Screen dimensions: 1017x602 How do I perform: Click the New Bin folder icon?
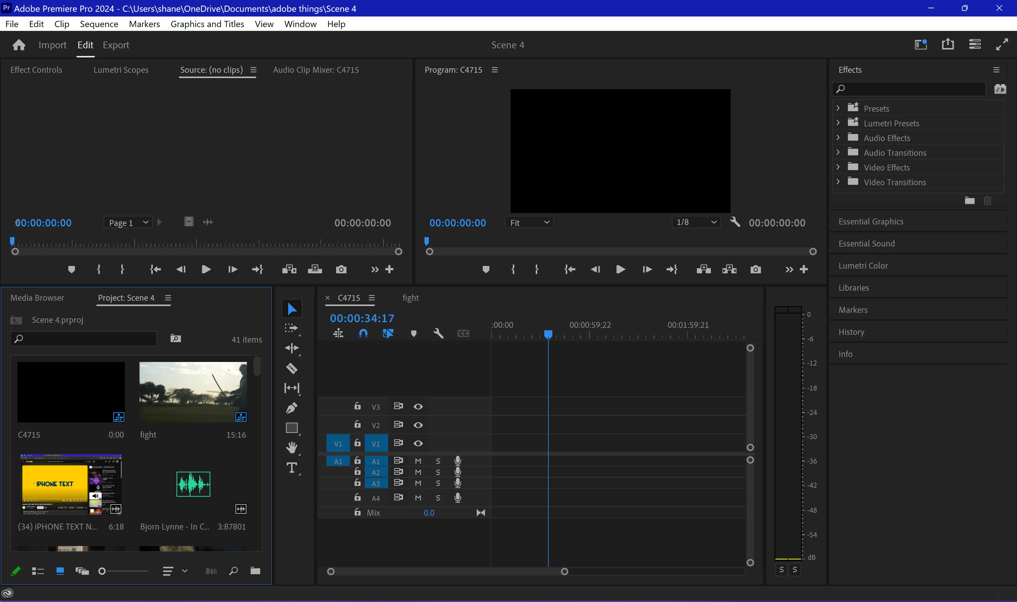coord(255,571)
